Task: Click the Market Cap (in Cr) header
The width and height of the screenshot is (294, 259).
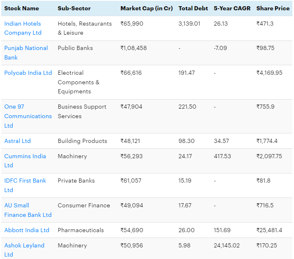Action: click(146, 8)
